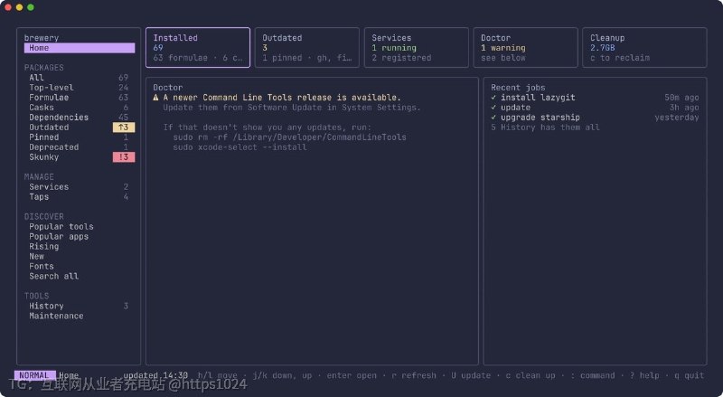Select the Doctor card with 1 warning
Image resolution: width=723 pixels, height=397 pixels.
526,48
